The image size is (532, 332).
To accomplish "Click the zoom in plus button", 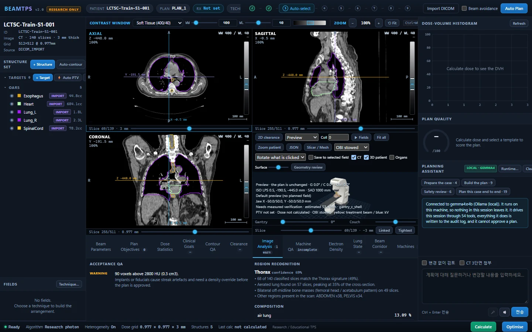I will pos(378,23).
